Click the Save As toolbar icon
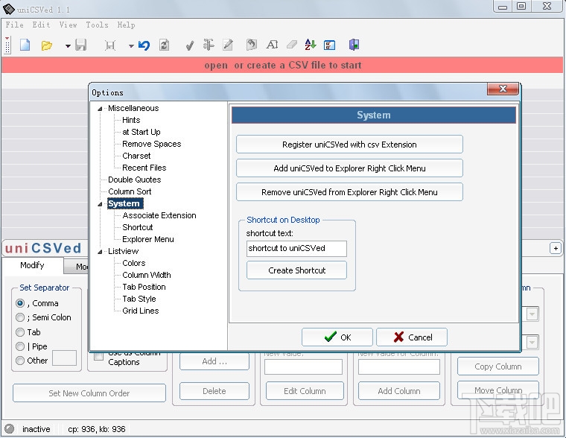Viewport: 566px width, 438px height. pyautogui.click(x=109, y=45)
